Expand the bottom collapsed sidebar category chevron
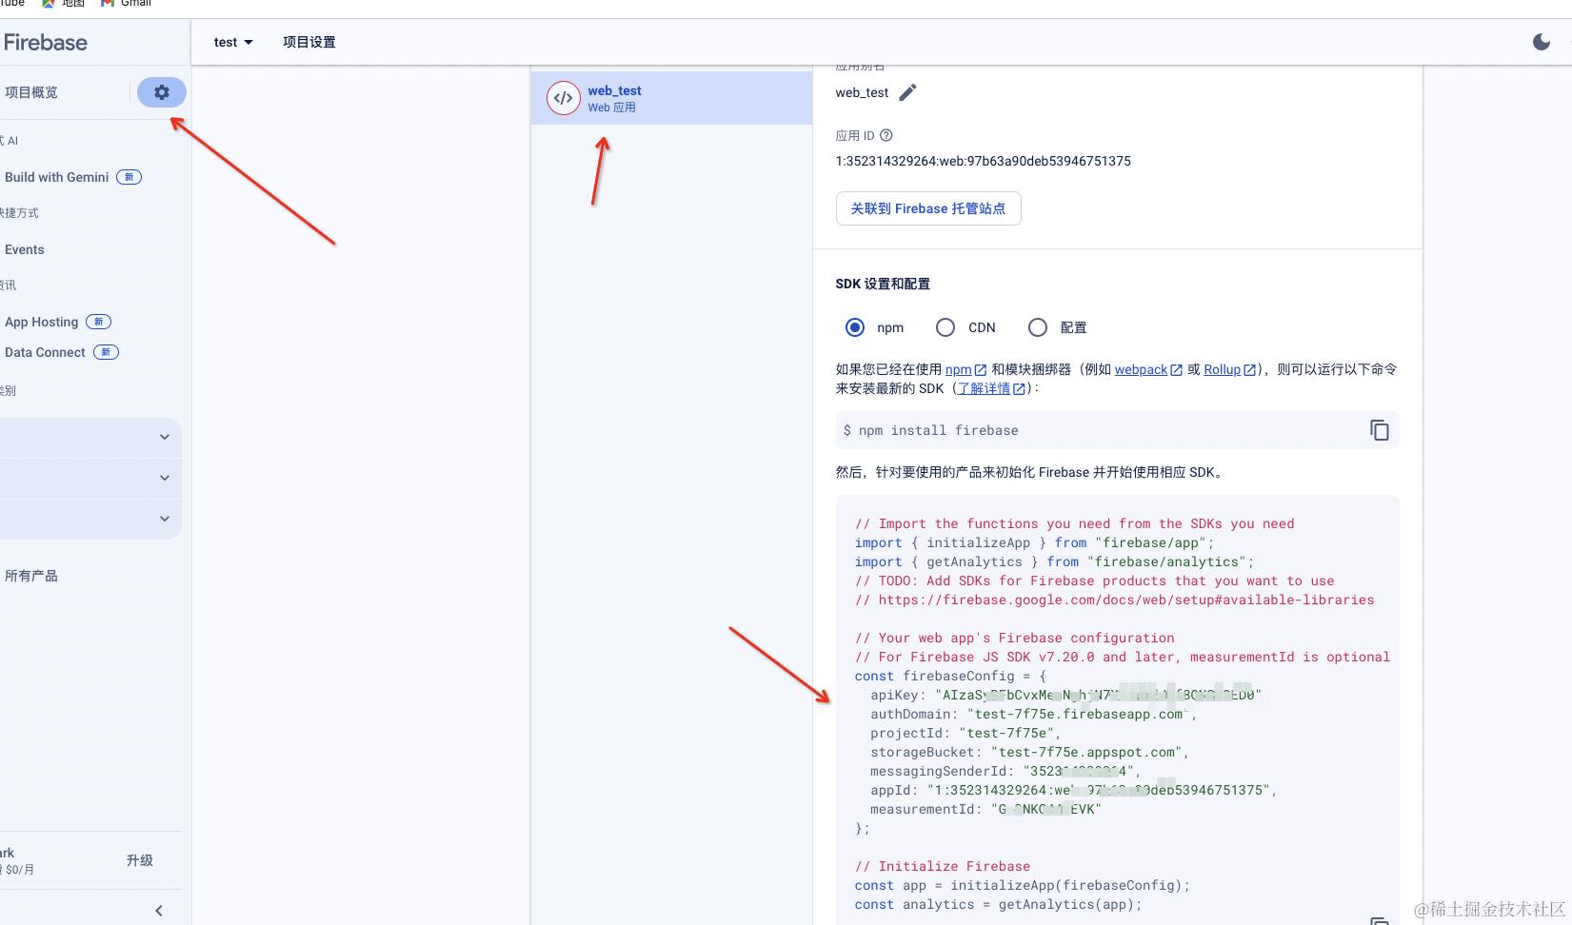 pos(165,519)
